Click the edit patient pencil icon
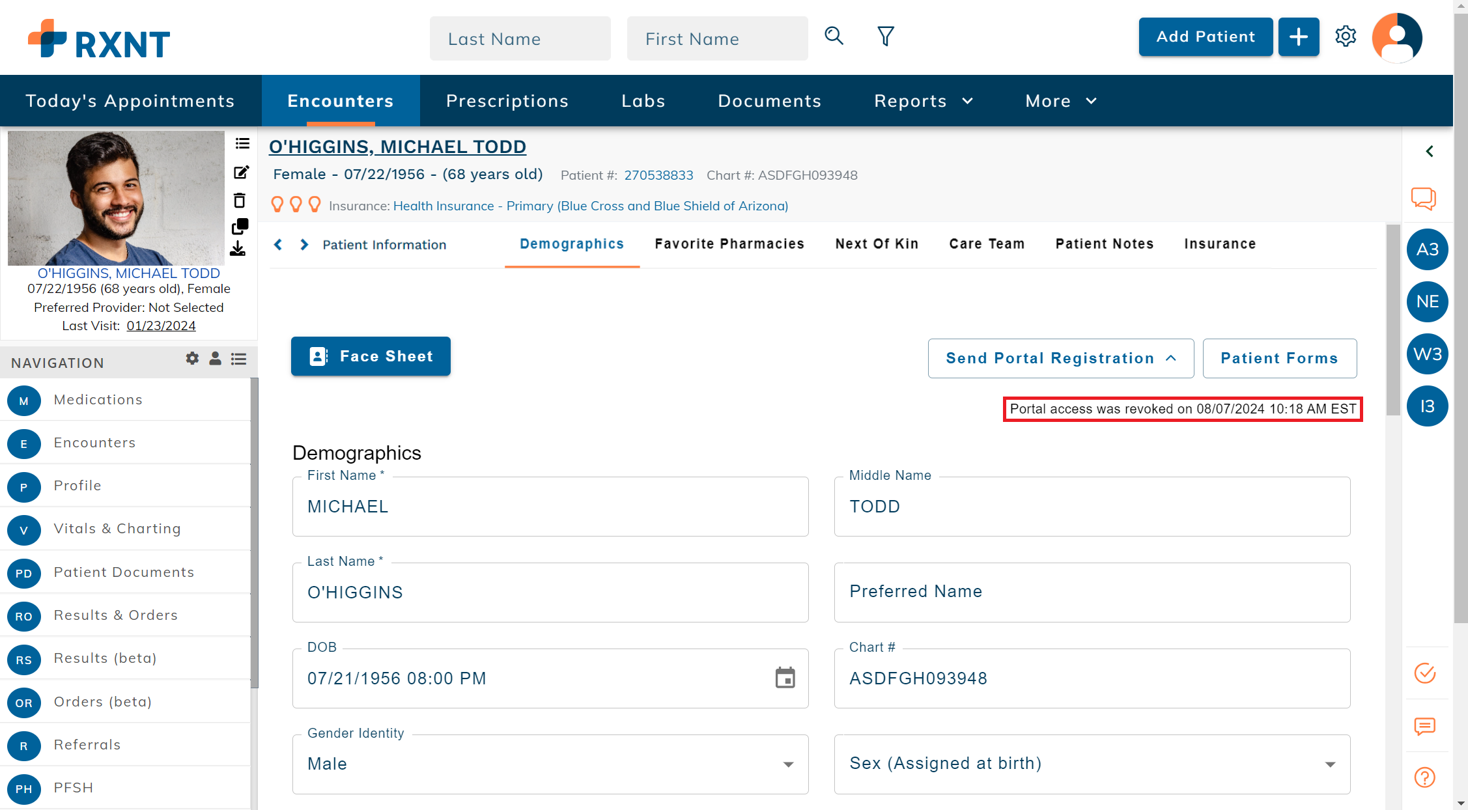This screenshot has width=1468, height=810. [241, 173]
